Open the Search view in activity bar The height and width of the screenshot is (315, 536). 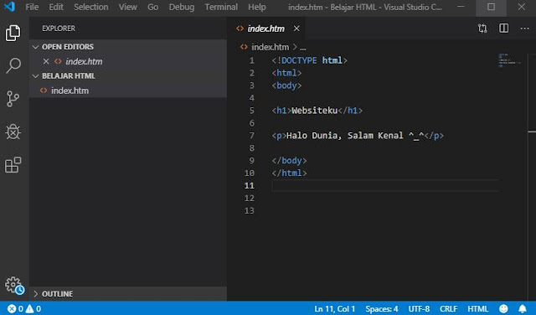coord(13,65)
